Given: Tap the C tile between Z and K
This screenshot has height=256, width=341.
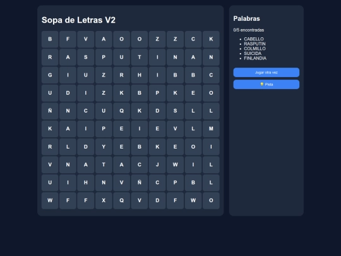Looking at the screenshot, I should (193, 39).
